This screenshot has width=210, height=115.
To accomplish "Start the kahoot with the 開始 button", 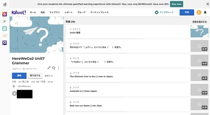I will pyautogui.click(x=19, y=76).
